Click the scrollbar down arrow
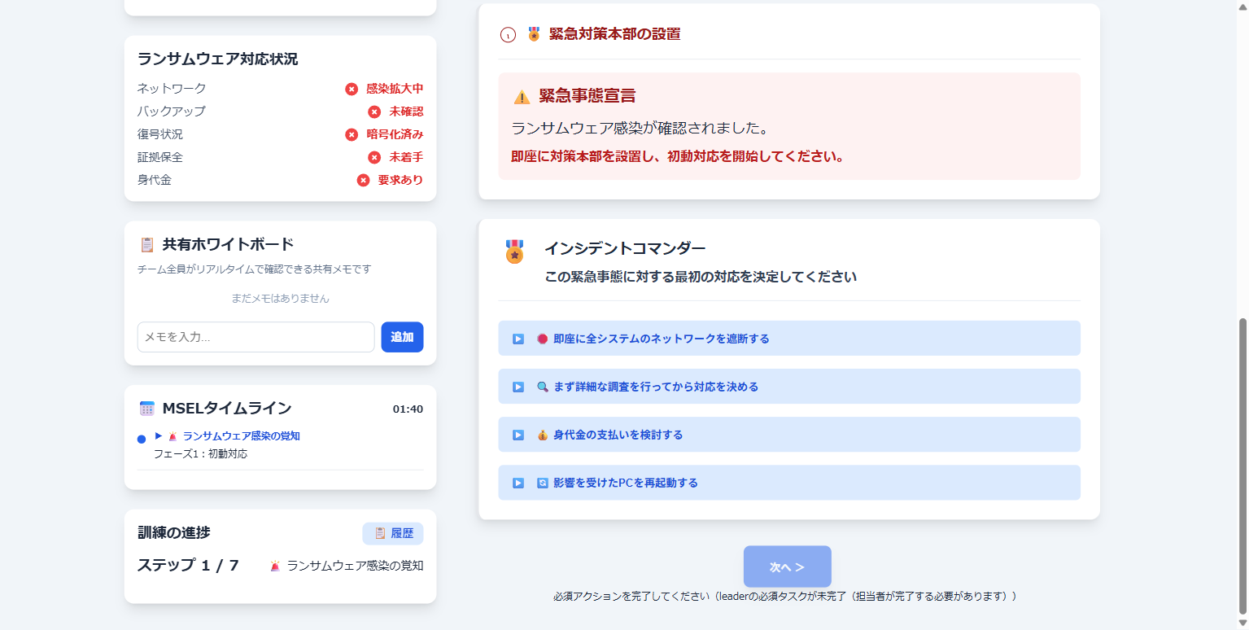 pyautogui.click(x=1242, y=623)
